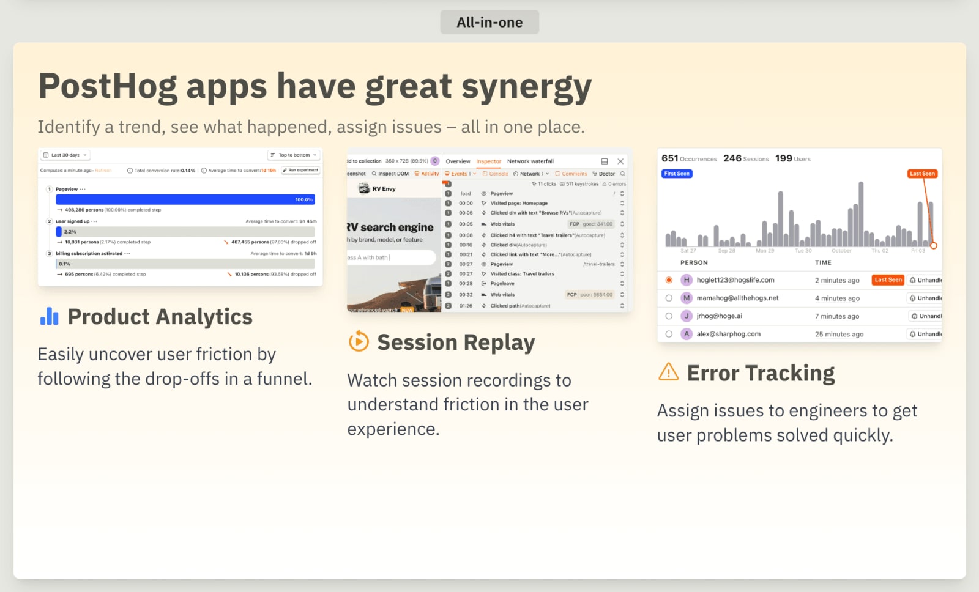979x592 pixels.
Task: Open the Top to bottom sorting dropdown
Action: pos(294,155)
